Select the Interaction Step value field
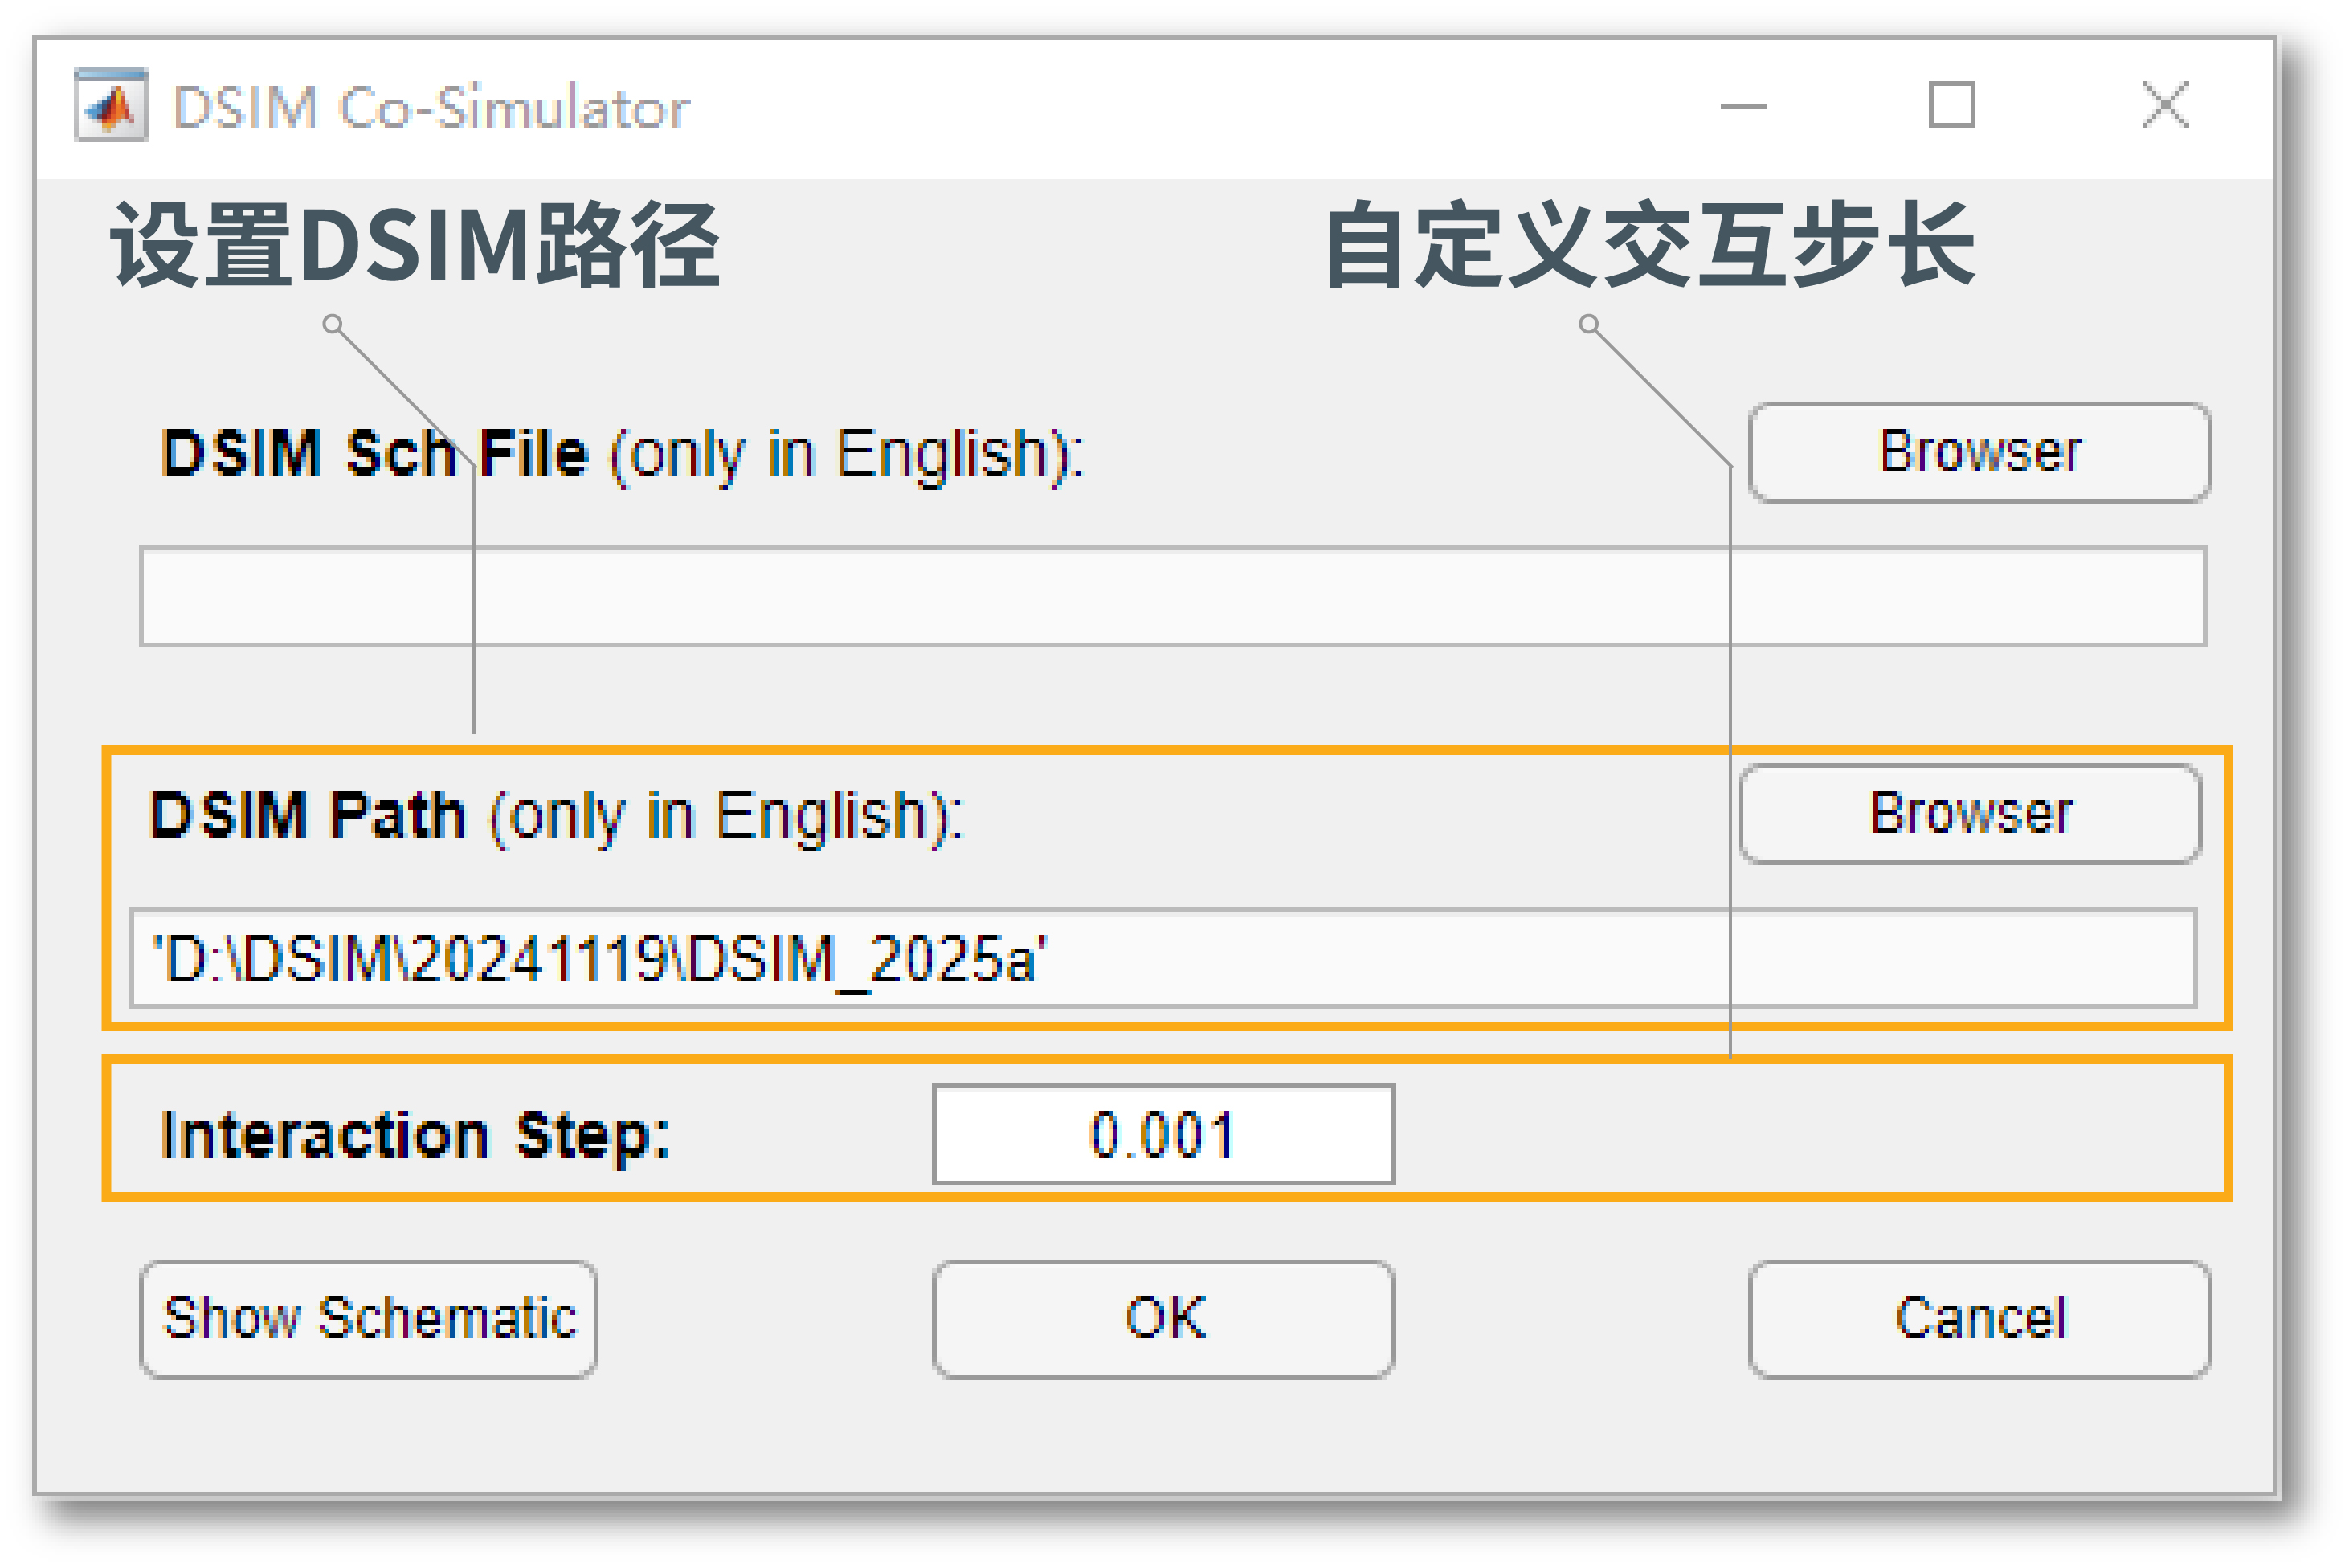Viewport: 2349px width, 1568px height. coord(1163,1135)
